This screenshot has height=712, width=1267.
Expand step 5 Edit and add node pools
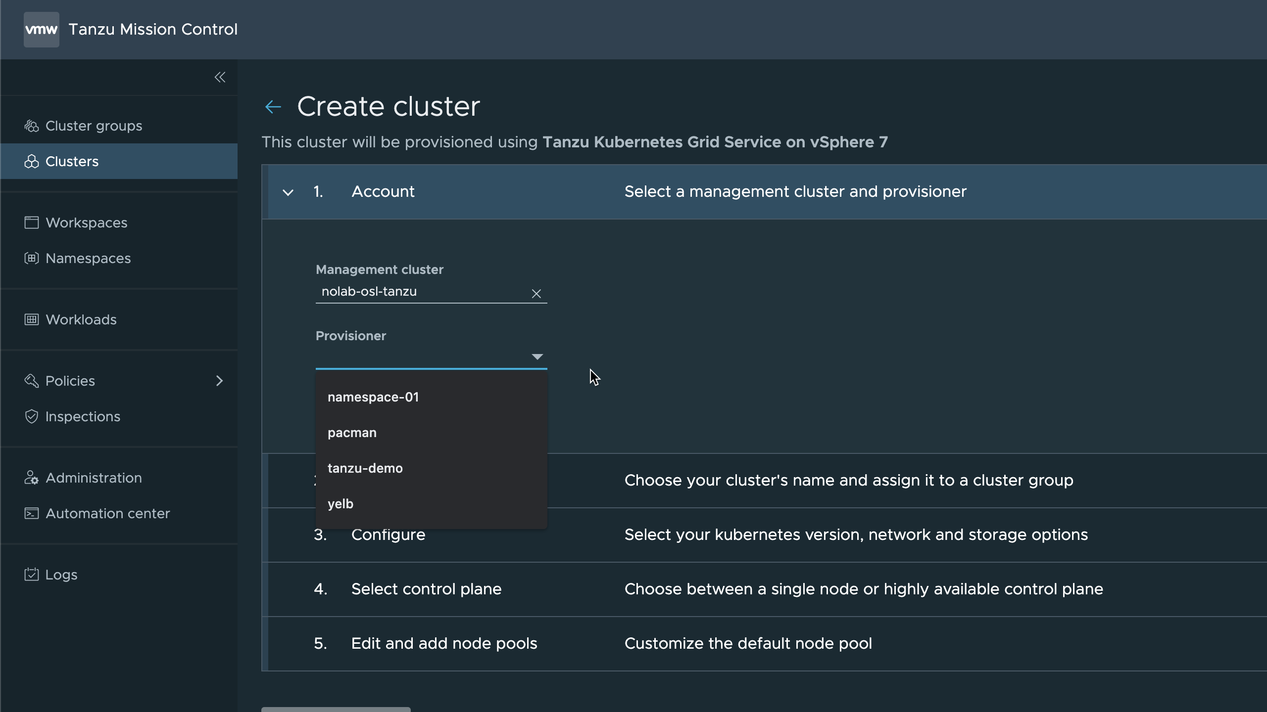pyautogui.click(x=764, y=644)
